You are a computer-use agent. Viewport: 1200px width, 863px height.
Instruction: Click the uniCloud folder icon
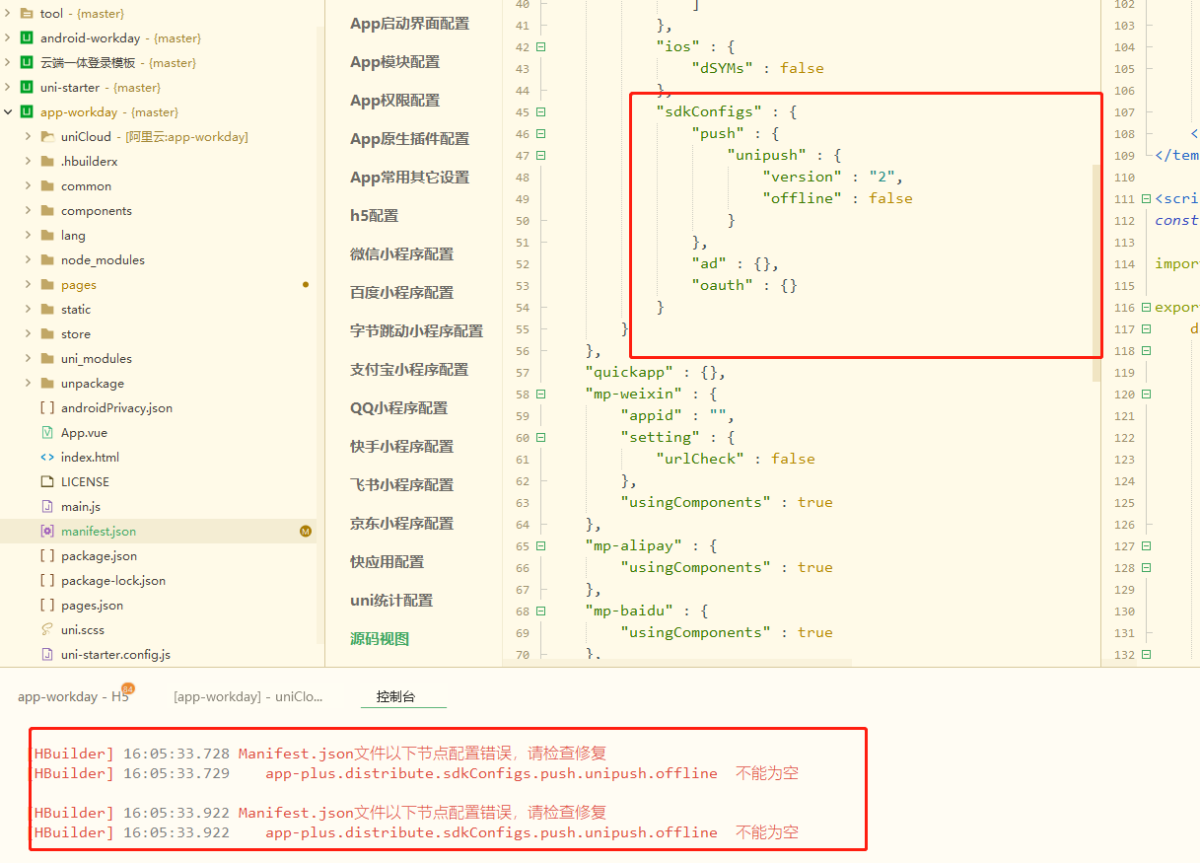[x=47, y=137]
